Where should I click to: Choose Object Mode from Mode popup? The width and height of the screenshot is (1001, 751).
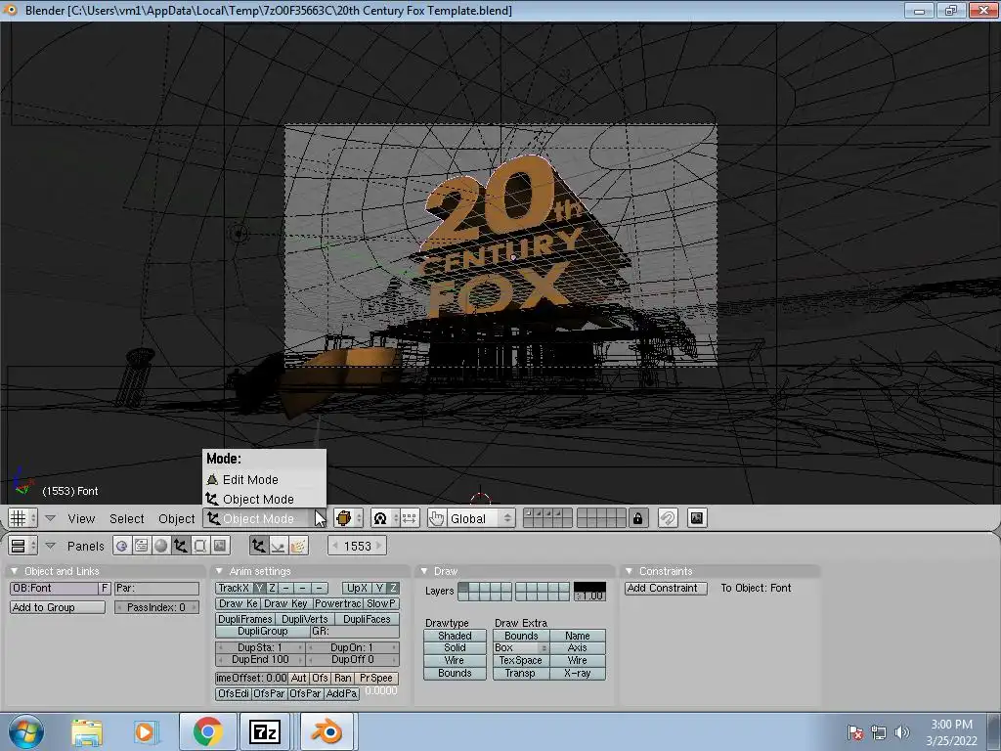(x=264, y=499)
